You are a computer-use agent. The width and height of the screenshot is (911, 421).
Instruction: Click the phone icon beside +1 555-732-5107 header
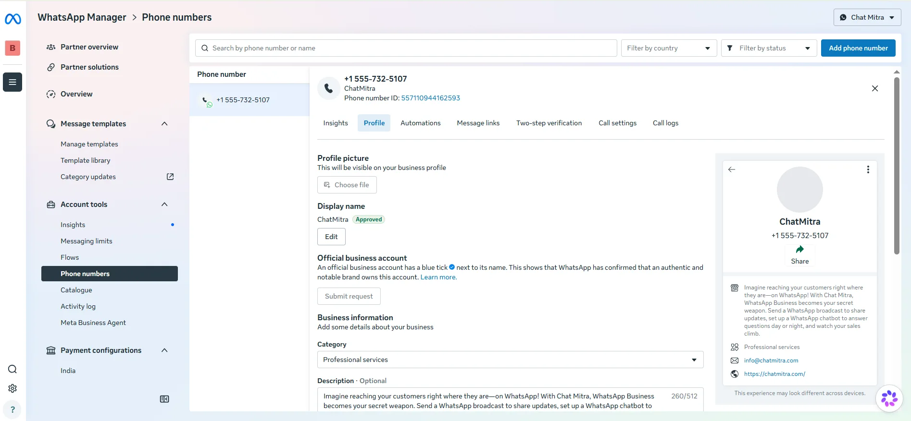pyautogui.click(x=329, y=88)
